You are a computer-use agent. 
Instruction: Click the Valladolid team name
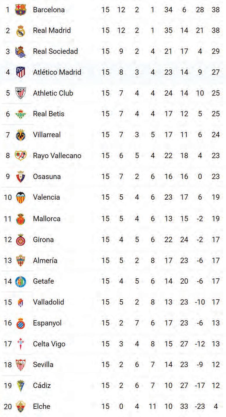[49, 302]
